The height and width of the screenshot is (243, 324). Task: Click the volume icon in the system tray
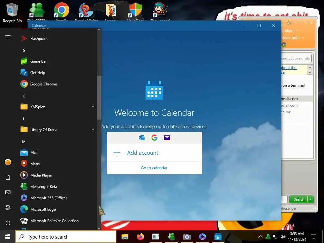(x=283, y=237)
